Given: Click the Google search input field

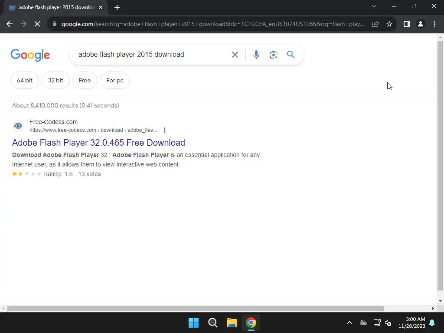Looking at the screenshot, I should click(x=151, y=54).
